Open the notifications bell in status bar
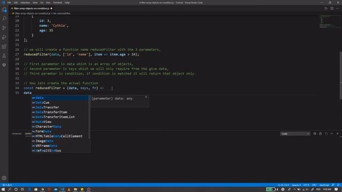Viewport: 342px width, 192px height. (x=338, y=185)
